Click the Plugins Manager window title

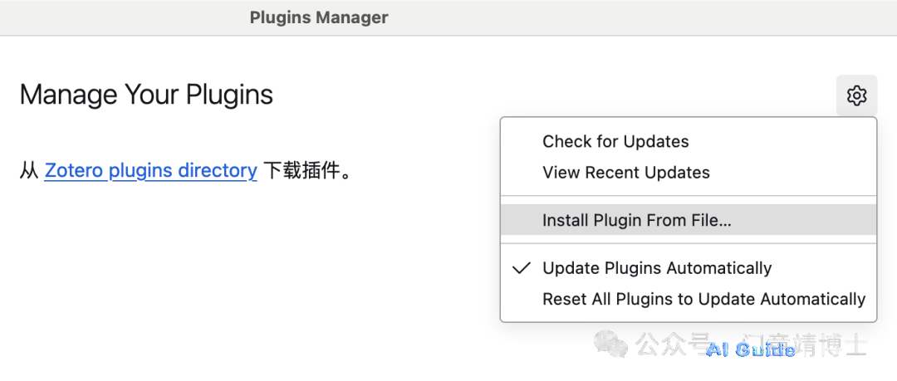point(319,17)
